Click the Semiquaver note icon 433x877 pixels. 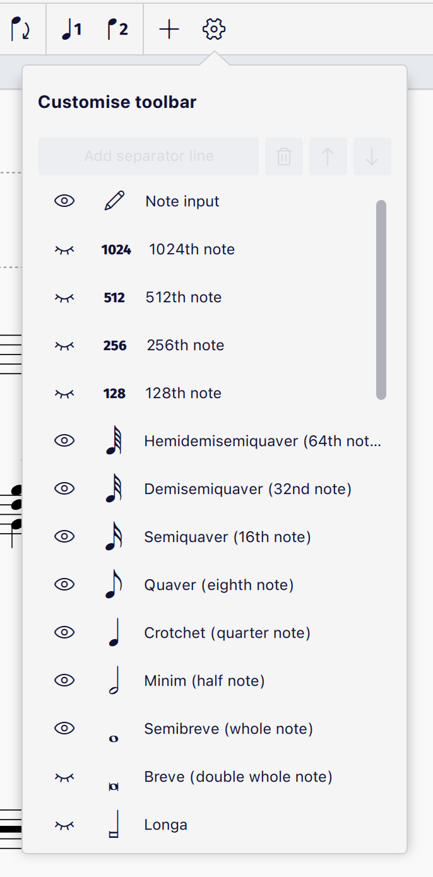point(114,536)
